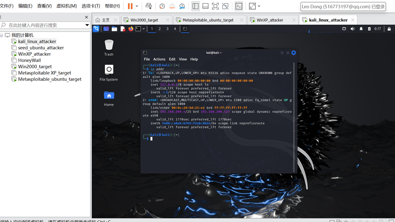Click the Kali lock screen icon
This screenshot has width=395, height=222.
(389, 29)
